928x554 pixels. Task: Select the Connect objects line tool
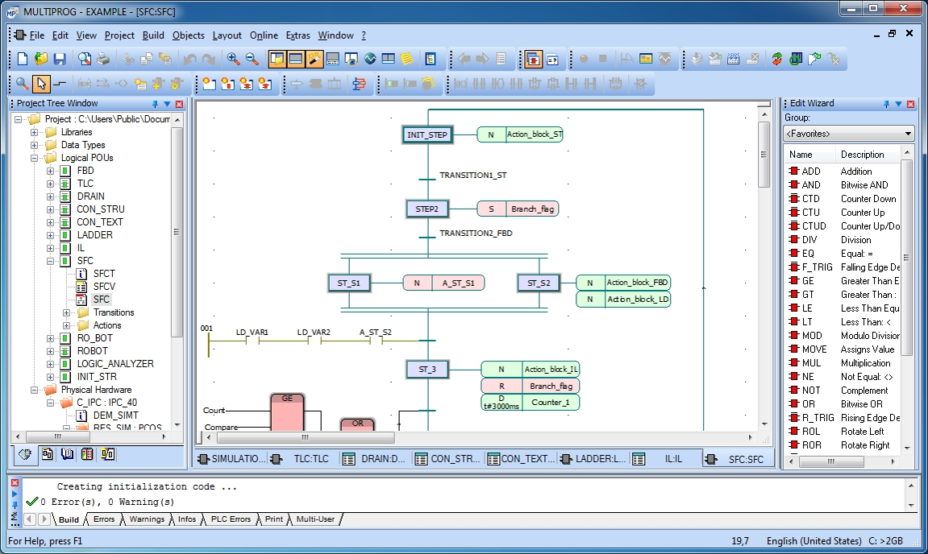click(x=60, y=84)
